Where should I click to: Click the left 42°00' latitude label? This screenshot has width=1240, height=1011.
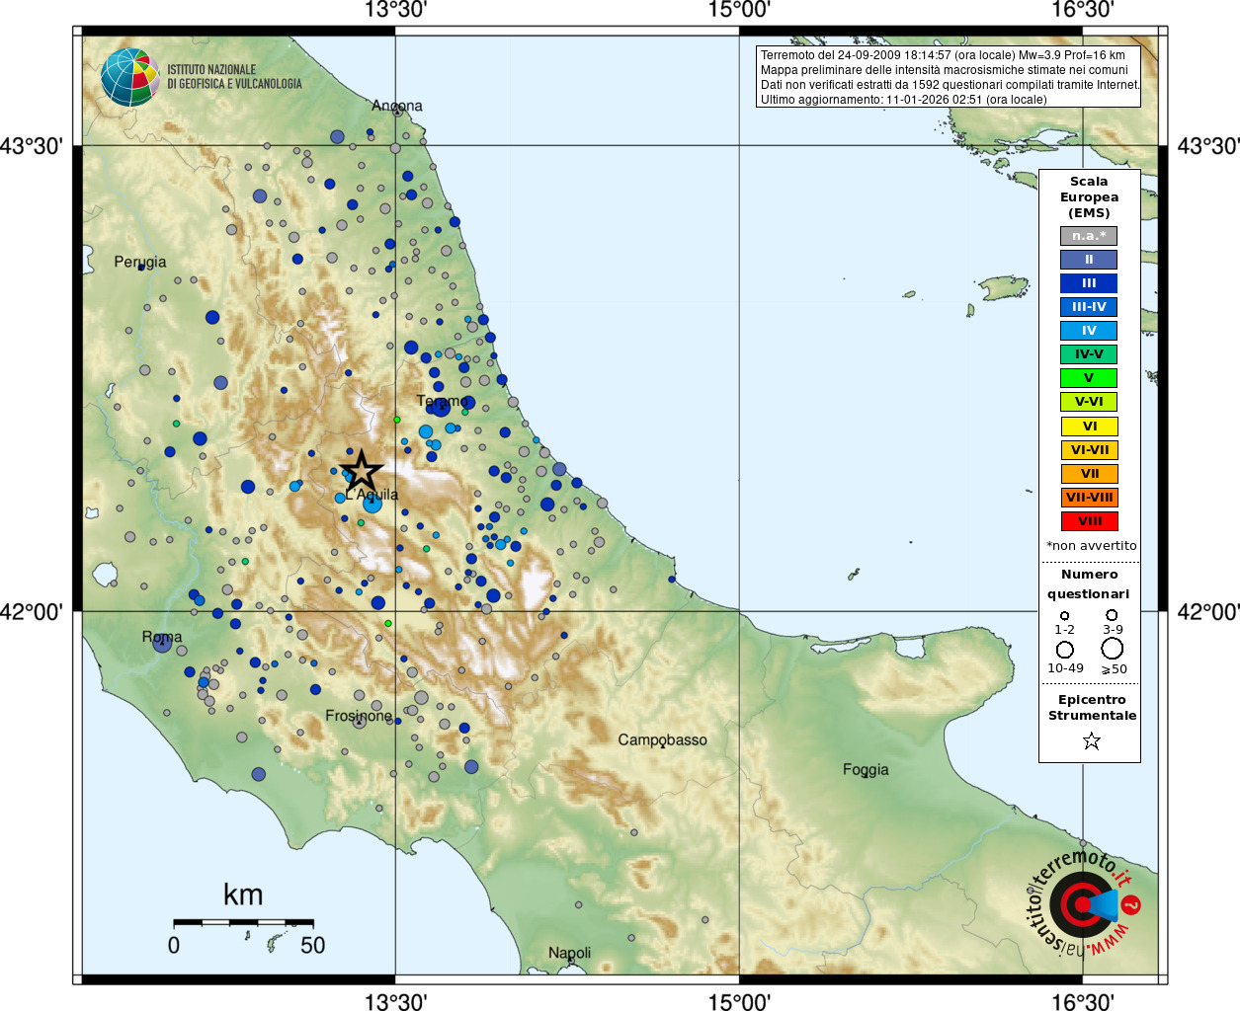click(x=32, y=612)
